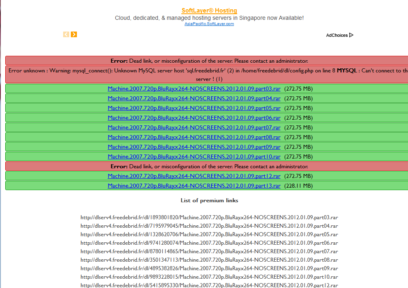
Task: Click the next ad arrow icon
Action: click(74, 34)
